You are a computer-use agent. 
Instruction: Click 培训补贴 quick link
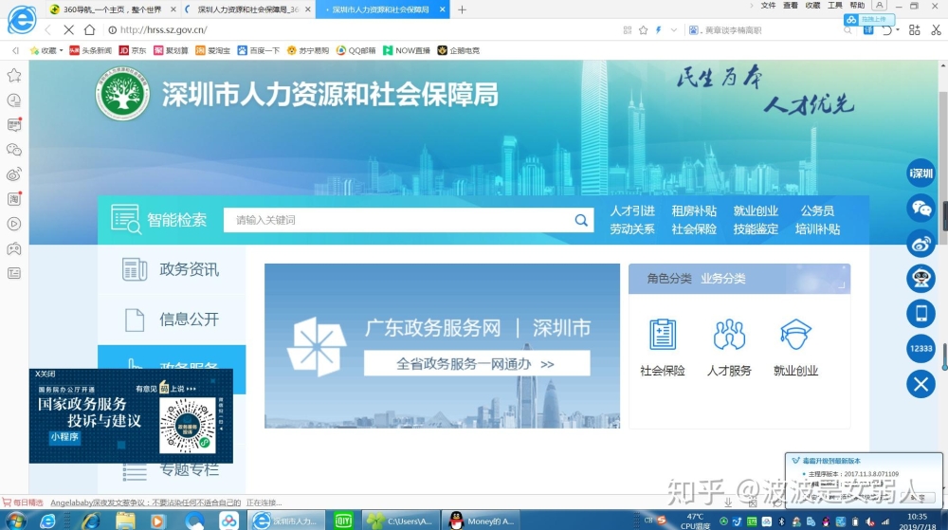click(817, 229)
